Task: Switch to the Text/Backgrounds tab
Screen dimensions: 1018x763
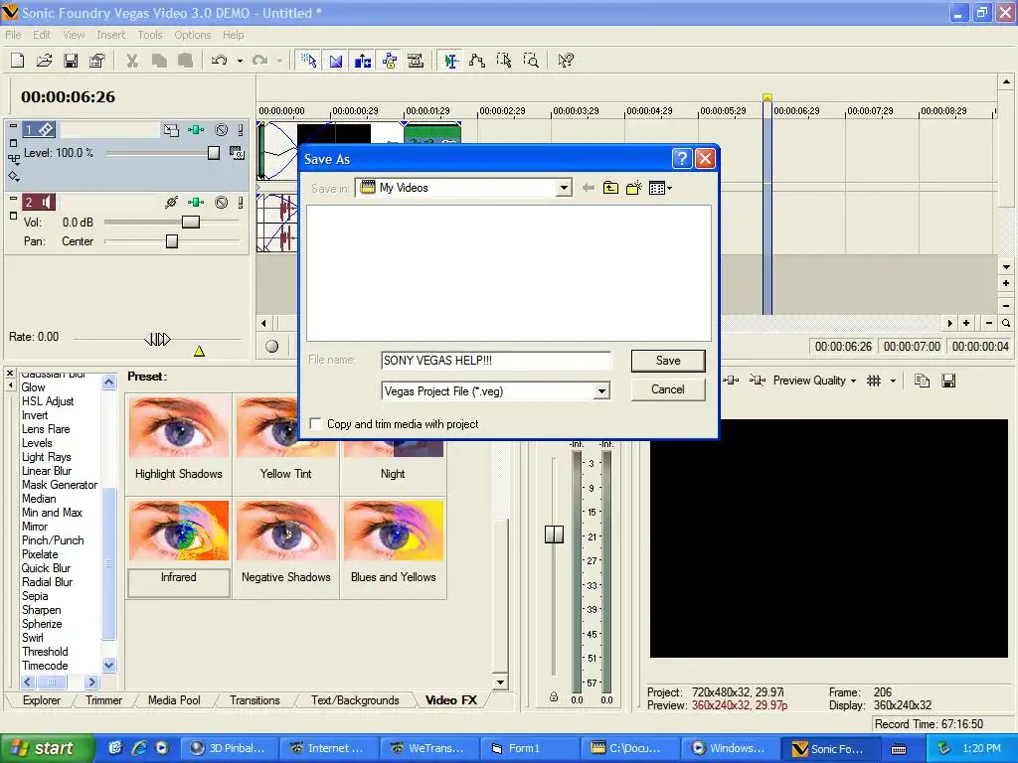Action: [355, 700]
